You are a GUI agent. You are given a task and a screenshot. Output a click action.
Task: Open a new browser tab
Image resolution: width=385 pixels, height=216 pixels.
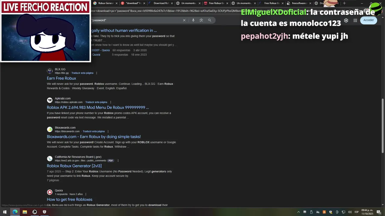344,3
